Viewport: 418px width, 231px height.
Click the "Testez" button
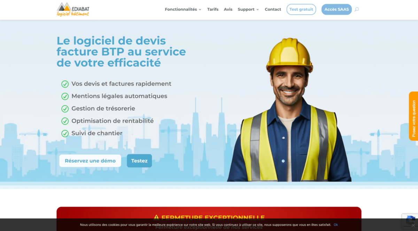tap(139, 161)
